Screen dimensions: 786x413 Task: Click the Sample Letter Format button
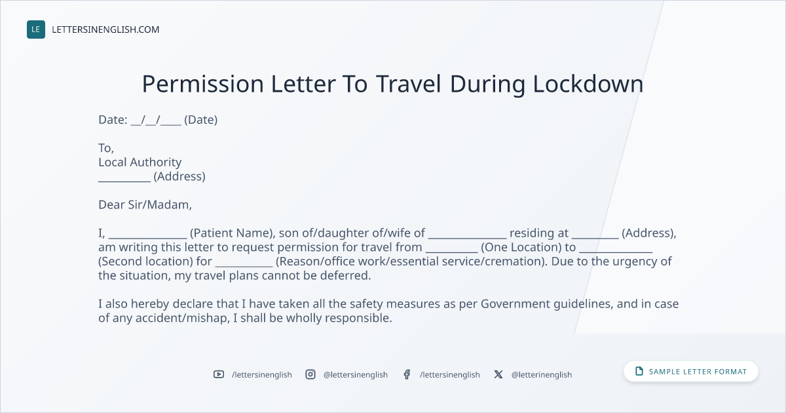pyautogui.click(x=691, y=371)
